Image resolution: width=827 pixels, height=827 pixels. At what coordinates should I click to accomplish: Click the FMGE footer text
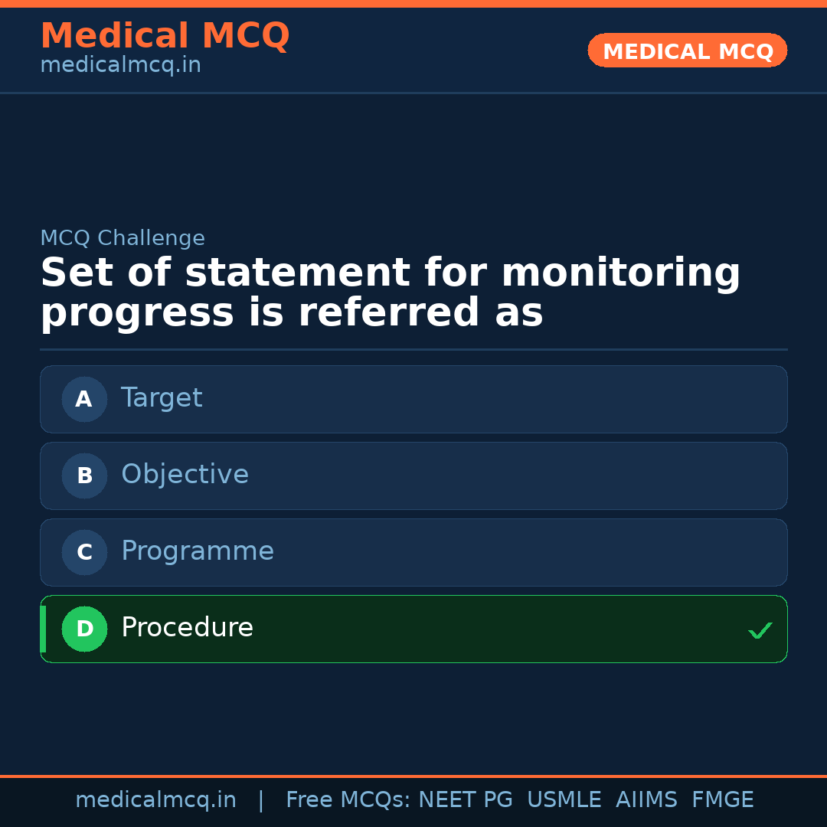pyautogui.click(x=722, y=800)
